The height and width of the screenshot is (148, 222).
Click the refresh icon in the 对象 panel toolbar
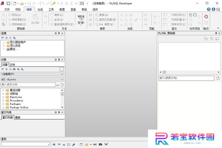pyautogui.click(x=3, y=69)
